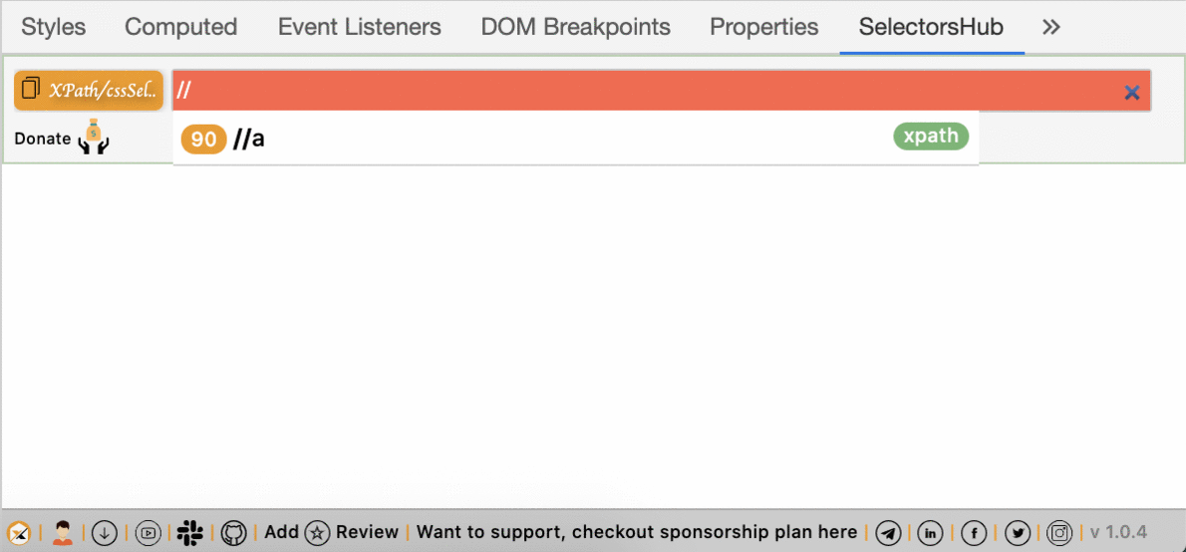Image resolution: width=1186 pixels, height=552 pixels.
Task: Click the Donate money-bag icon
Action: tap(94, 138)
